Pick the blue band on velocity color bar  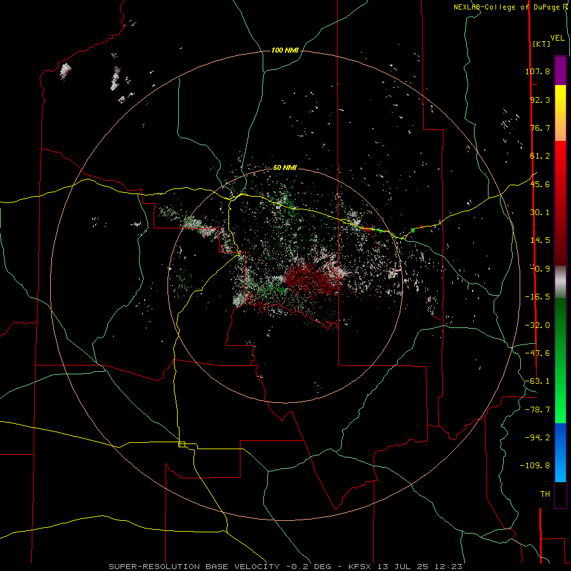pyautogui.click(x=560, y=452)
